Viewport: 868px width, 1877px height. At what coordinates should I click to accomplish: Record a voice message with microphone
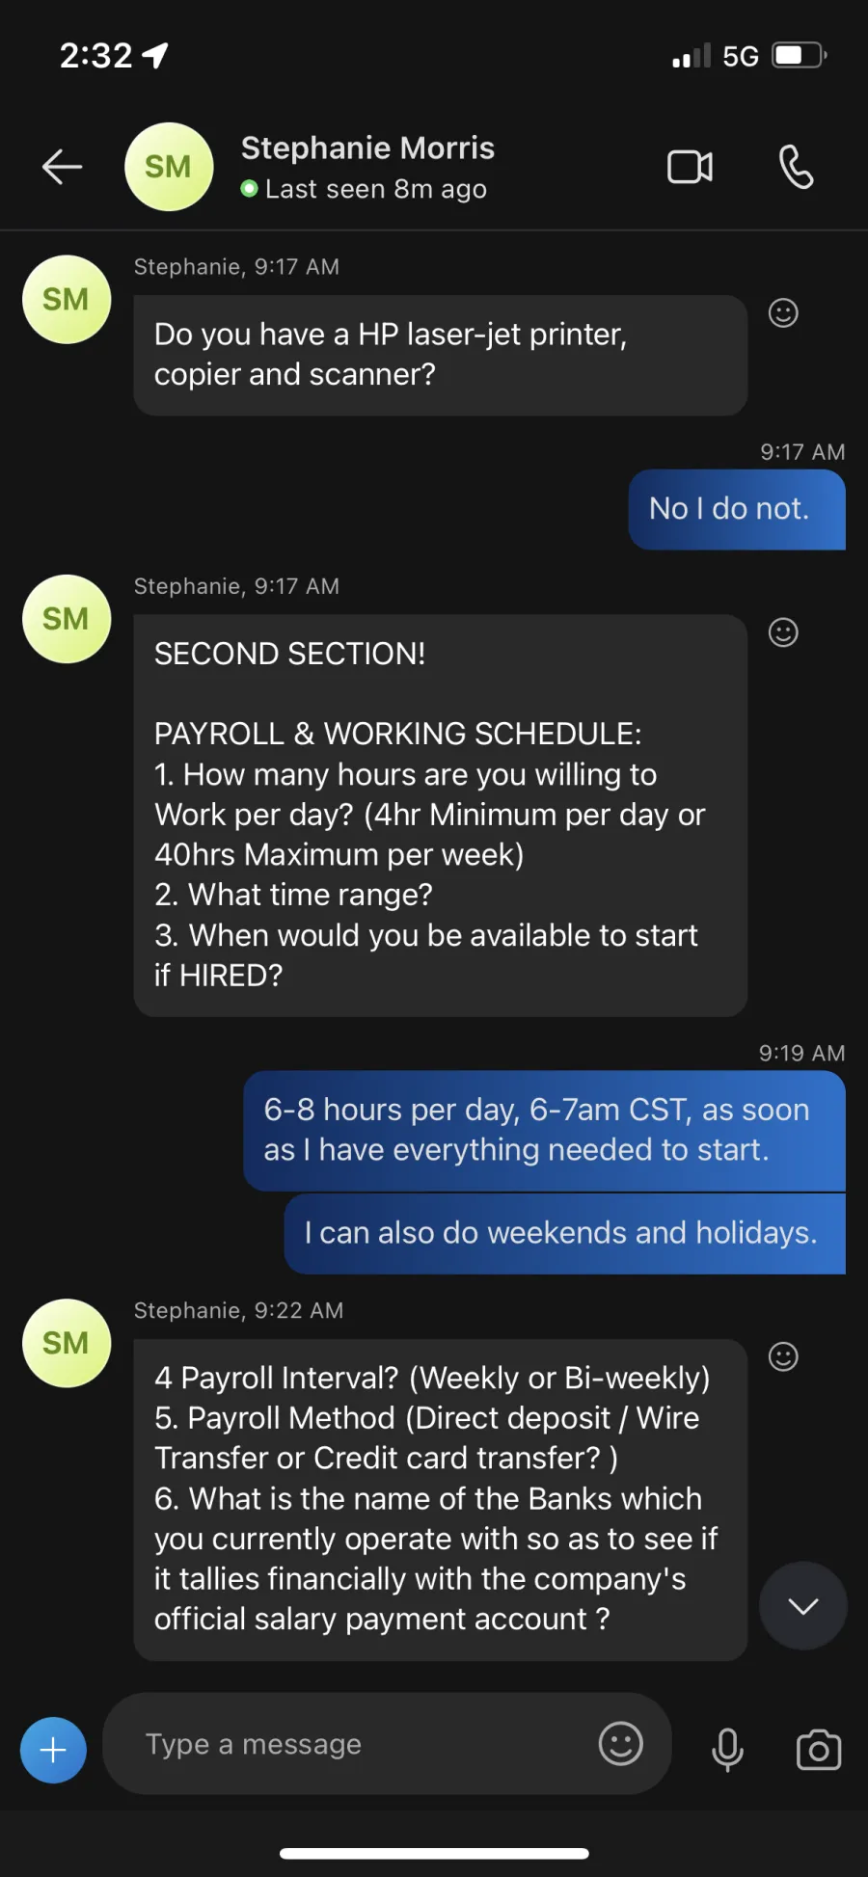point(727,1749)
